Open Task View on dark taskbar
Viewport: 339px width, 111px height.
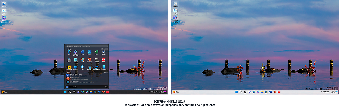click(74, 92)
